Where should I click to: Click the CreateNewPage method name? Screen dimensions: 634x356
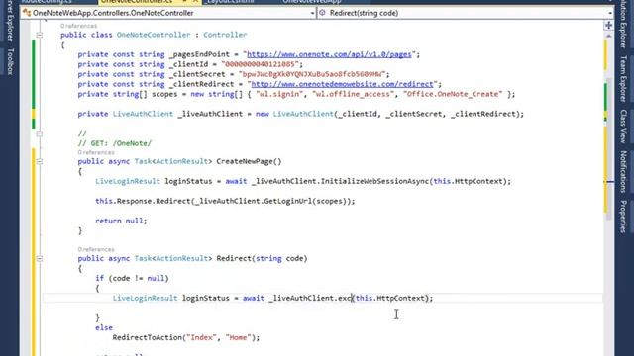click(x=245, y=161)
